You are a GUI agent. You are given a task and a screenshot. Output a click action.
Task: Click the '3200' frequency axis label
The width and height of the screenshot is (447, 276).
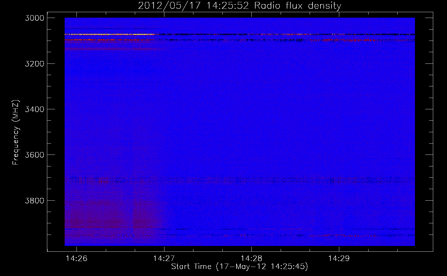click(x=35, y=64)
